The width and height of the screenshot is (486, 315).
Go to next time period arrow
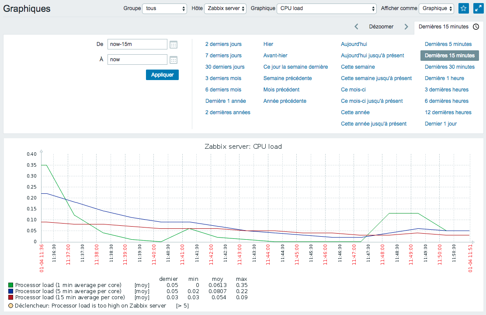[406, 27]
